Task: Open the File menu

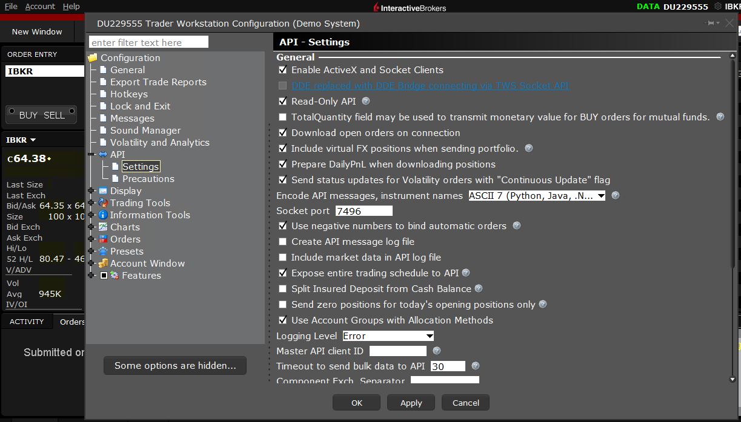Action: [x=10, y=6]
